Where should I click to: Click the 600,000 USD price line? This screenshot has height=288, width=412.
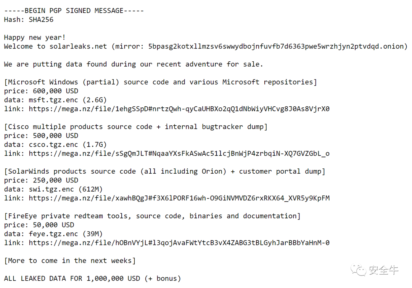41,91
